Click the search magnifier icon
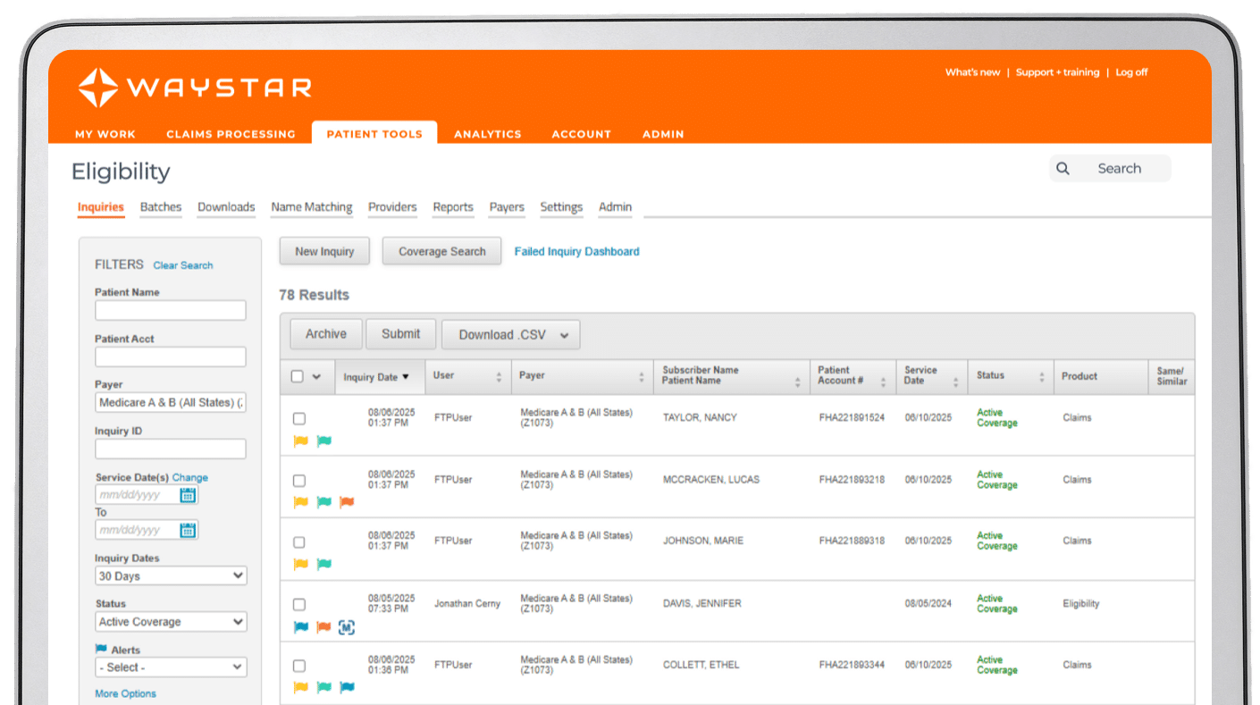The width and height of the screenshot is (1260, 705). coord(1063,168)
